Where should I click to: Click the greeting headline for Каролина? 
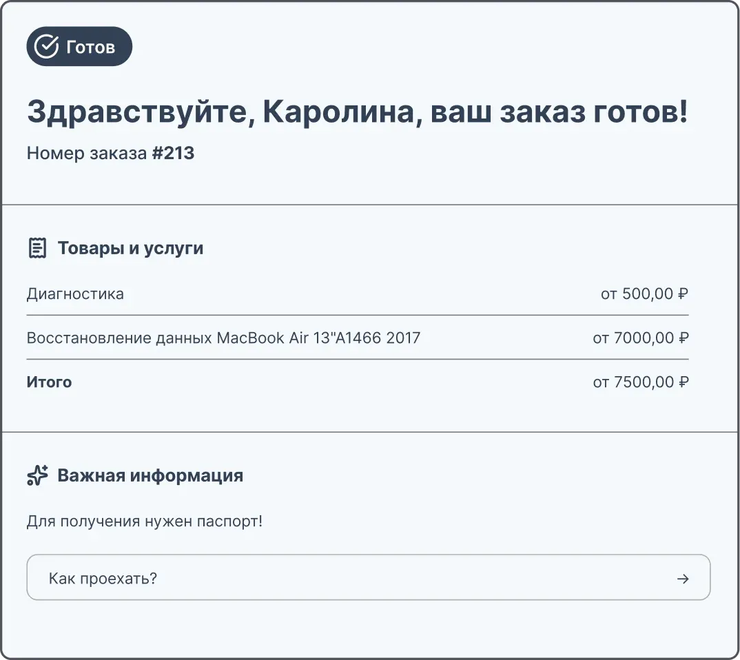358,110
